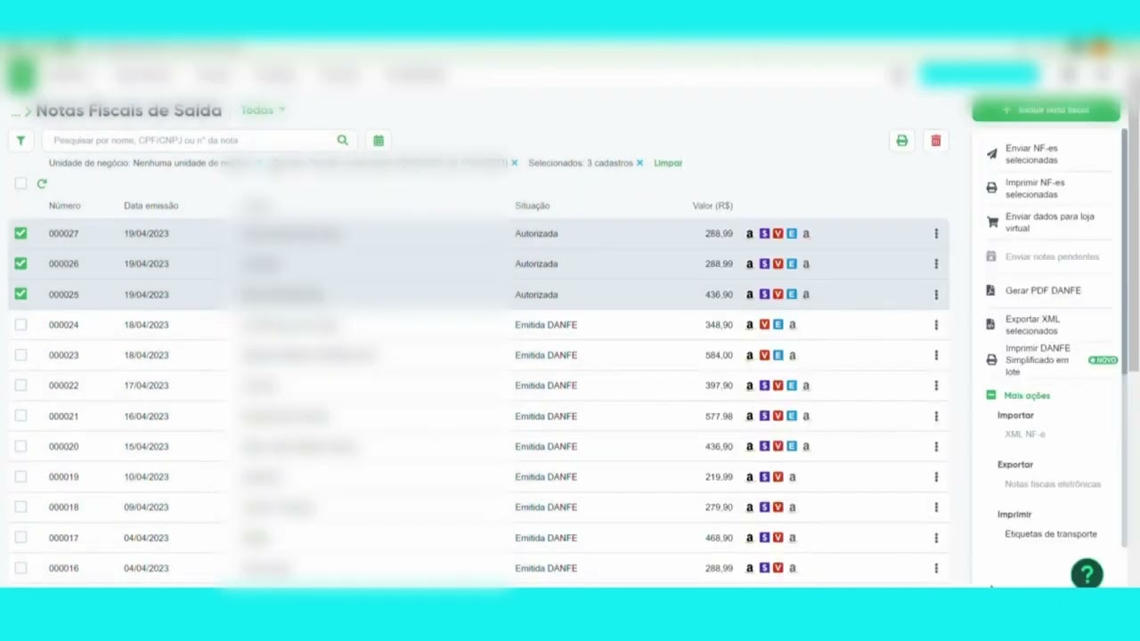Click the Limpar filters link
The width and height of the screenshot is (1140, 641).
coord(668,163)
